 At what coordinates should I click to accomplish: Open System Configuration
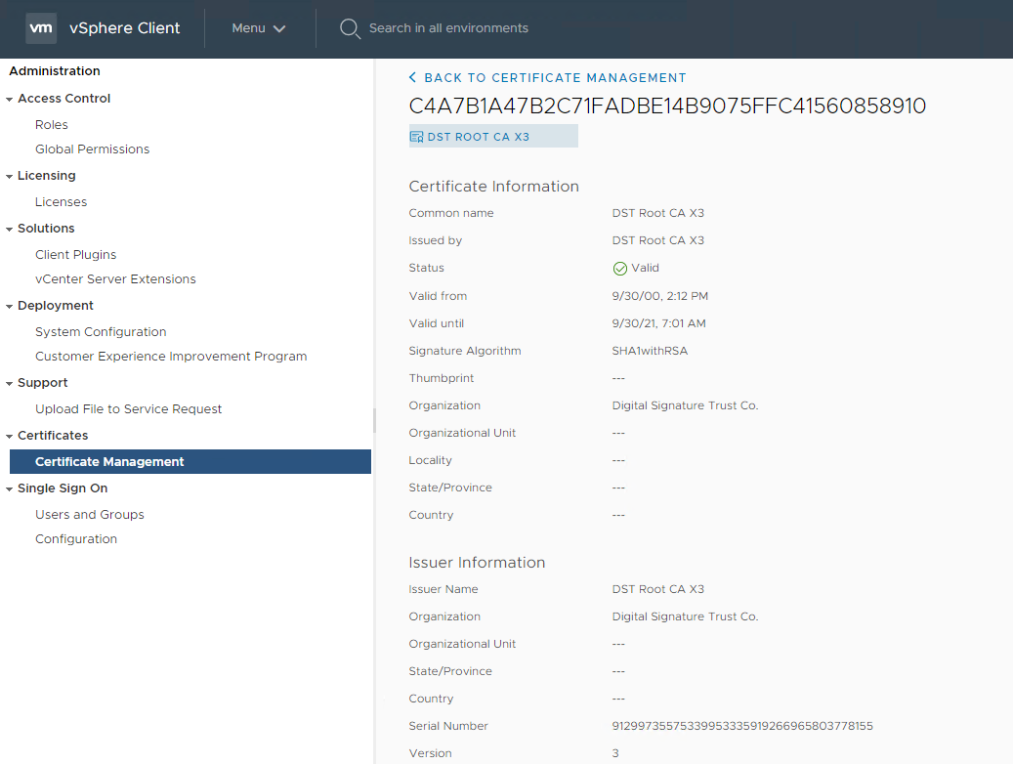pyautogui.click(x=101, y=331)
